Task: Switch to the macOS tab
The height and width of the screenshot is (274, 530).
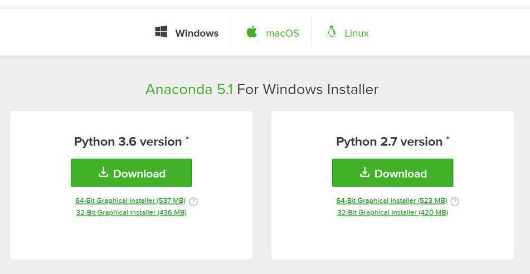Action: pos(273,33)
